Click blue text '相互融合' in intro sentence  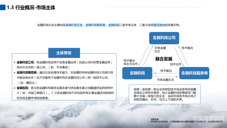point(159,25)
